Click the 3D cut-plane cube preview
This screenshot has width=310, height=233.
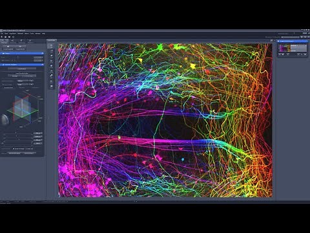pos(23,109)
